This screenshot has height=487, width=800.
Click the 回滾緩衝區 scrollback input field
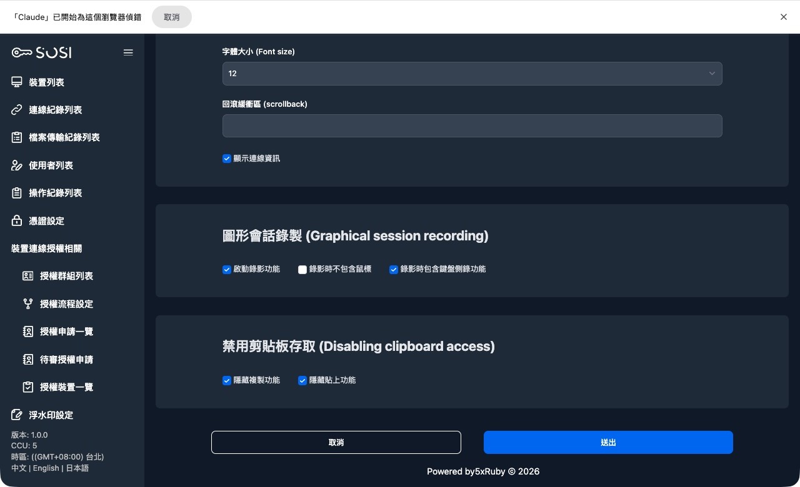[x=472, y=125]
